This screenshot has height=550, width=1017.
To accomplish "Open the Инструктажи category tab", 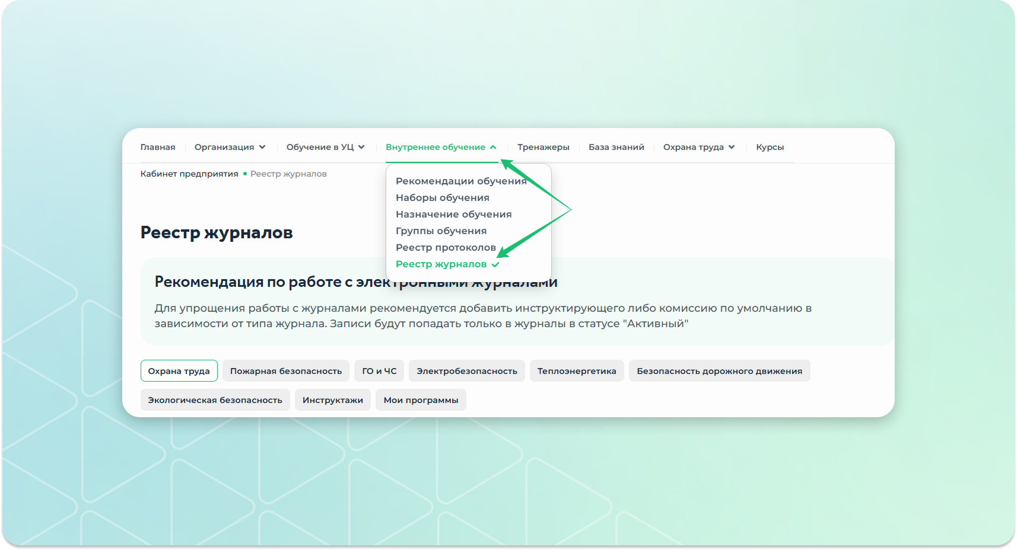I will pos(333,400).
